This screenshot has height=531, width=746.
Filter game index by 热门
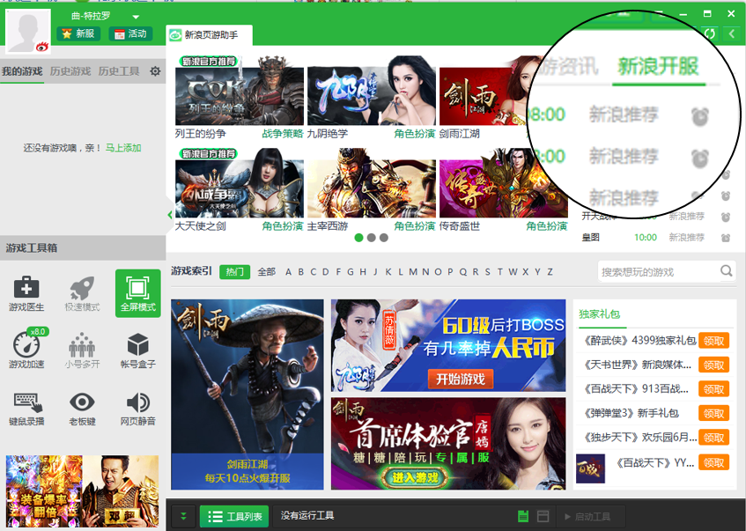(x=234, y=272)
